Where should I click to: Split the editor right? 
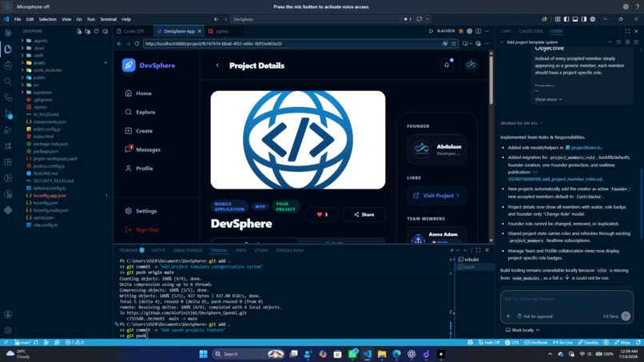[x=478, y=31]
